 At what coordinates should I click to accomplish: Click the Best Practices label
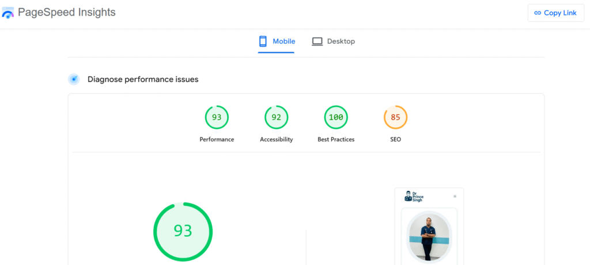336,140
